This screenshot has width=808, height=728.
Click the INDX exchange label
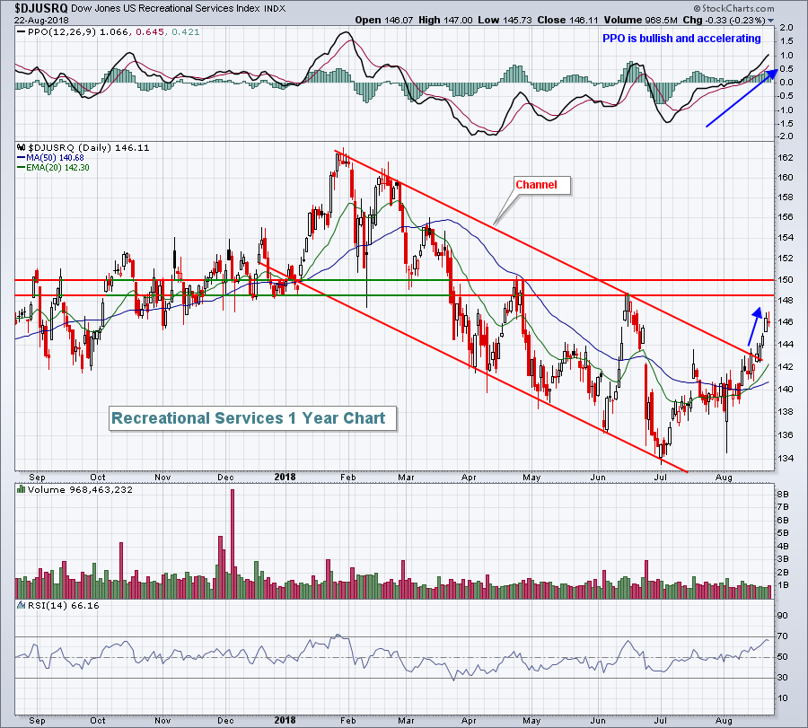tap(275, 9)
